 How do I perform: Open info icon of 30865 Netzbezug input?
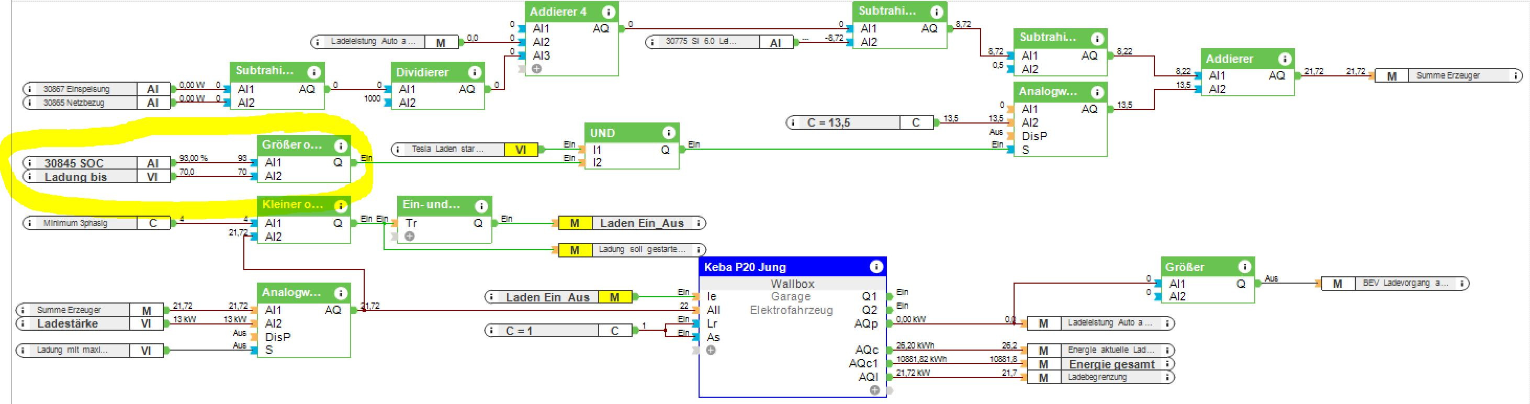point(30,103)
